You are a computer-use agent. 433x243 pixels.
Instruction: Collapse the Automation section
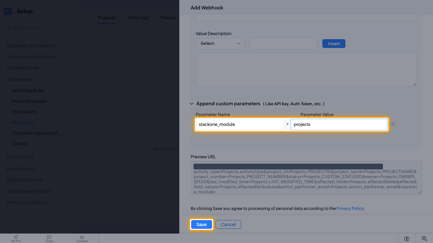tap(20, 80)
